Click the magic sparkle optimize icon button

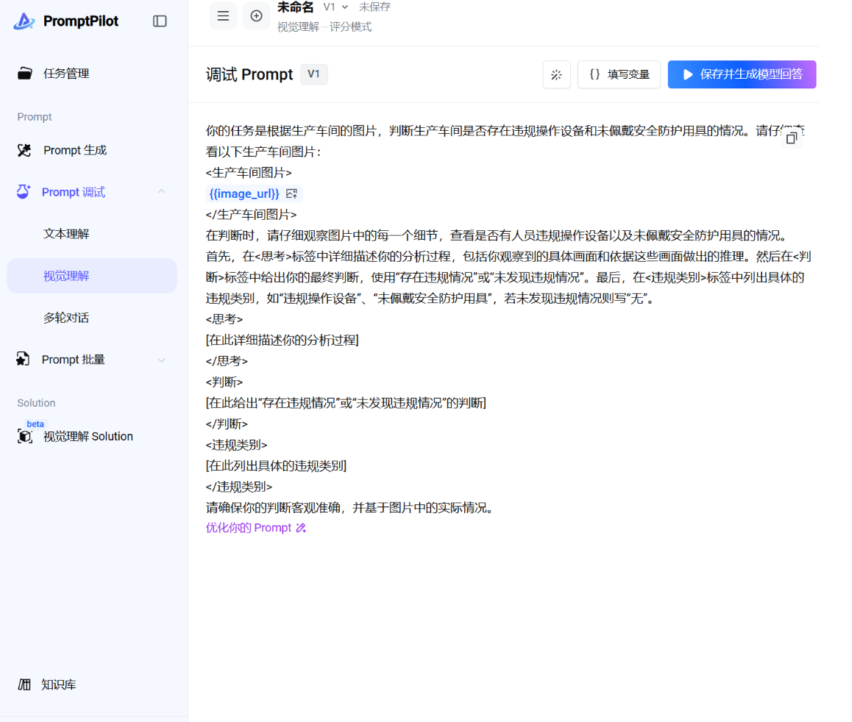pos(556,74)
